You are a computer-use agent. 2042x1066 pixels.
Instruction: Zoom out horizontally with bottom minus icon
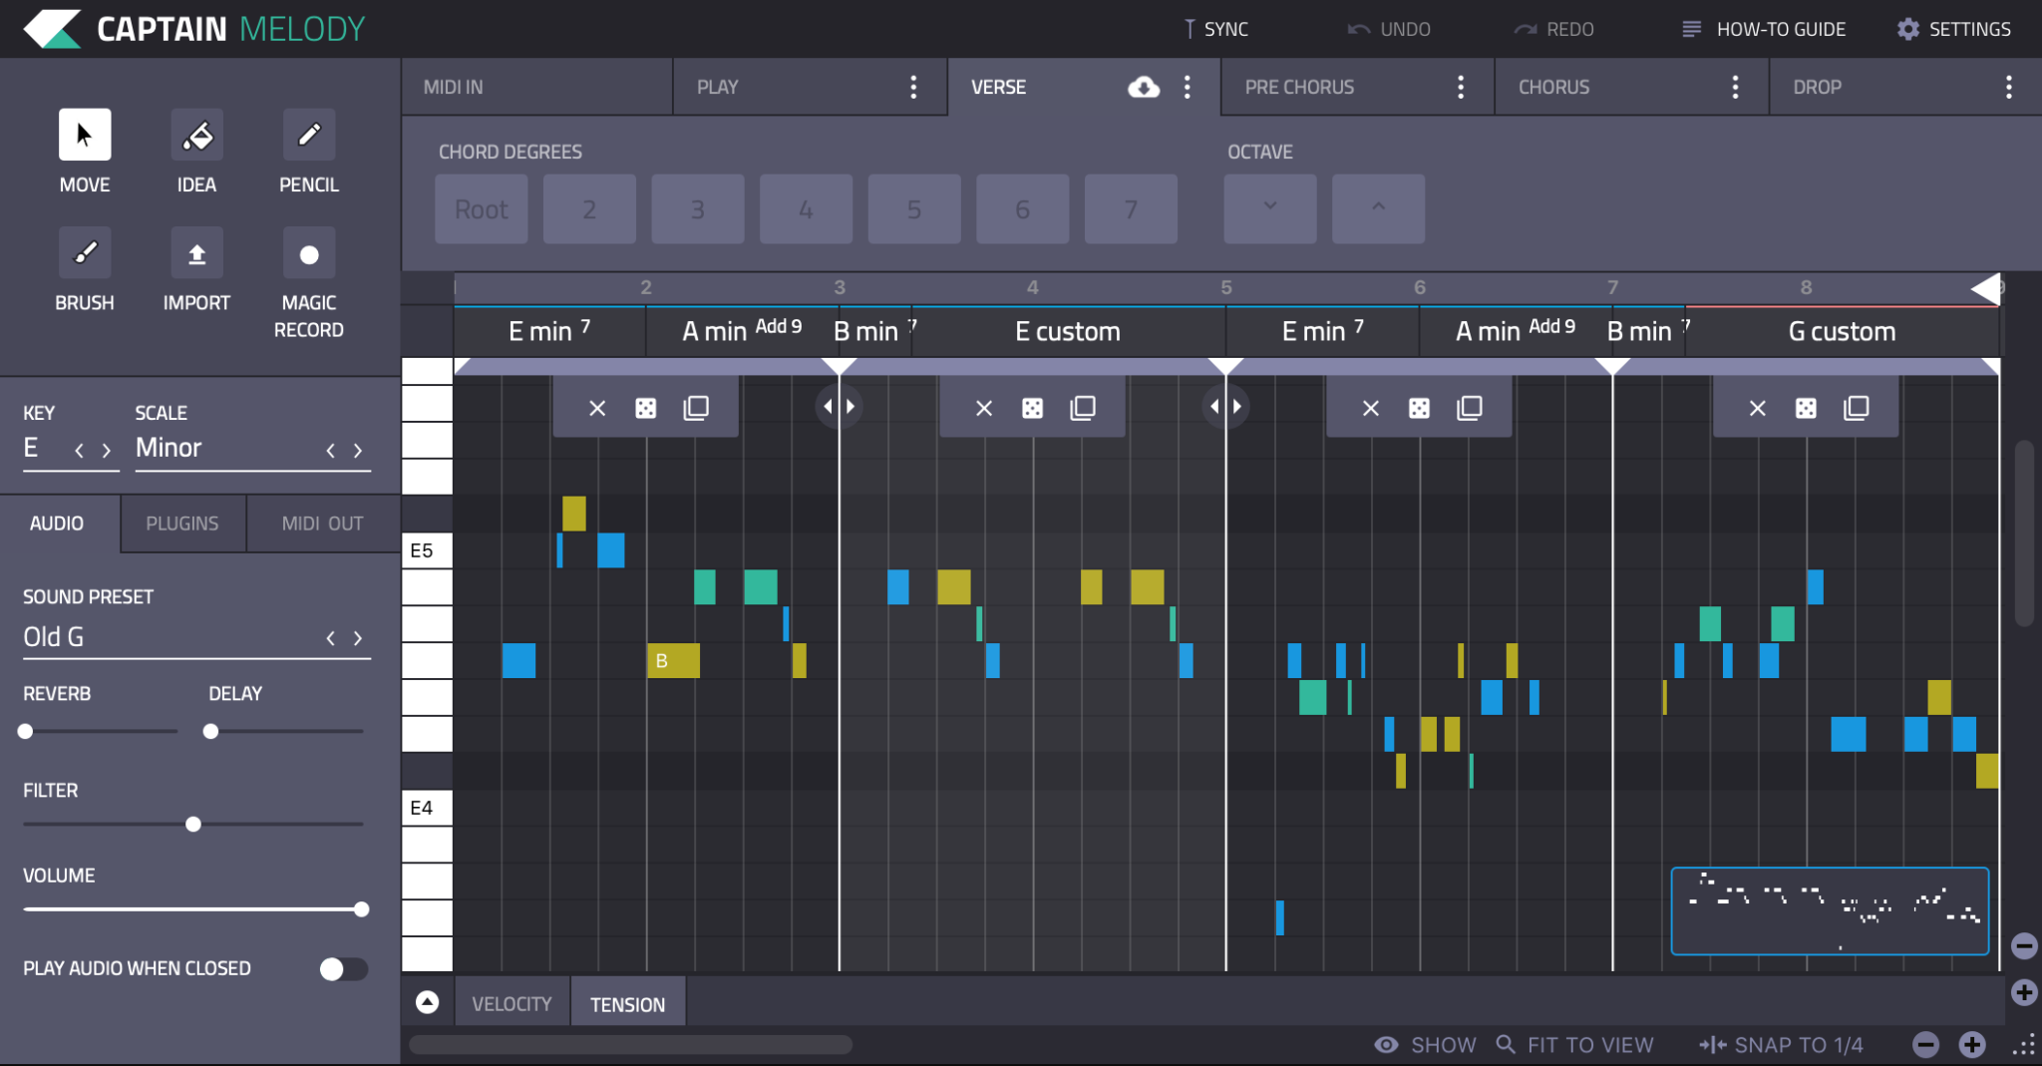tap(1926, 1044)
